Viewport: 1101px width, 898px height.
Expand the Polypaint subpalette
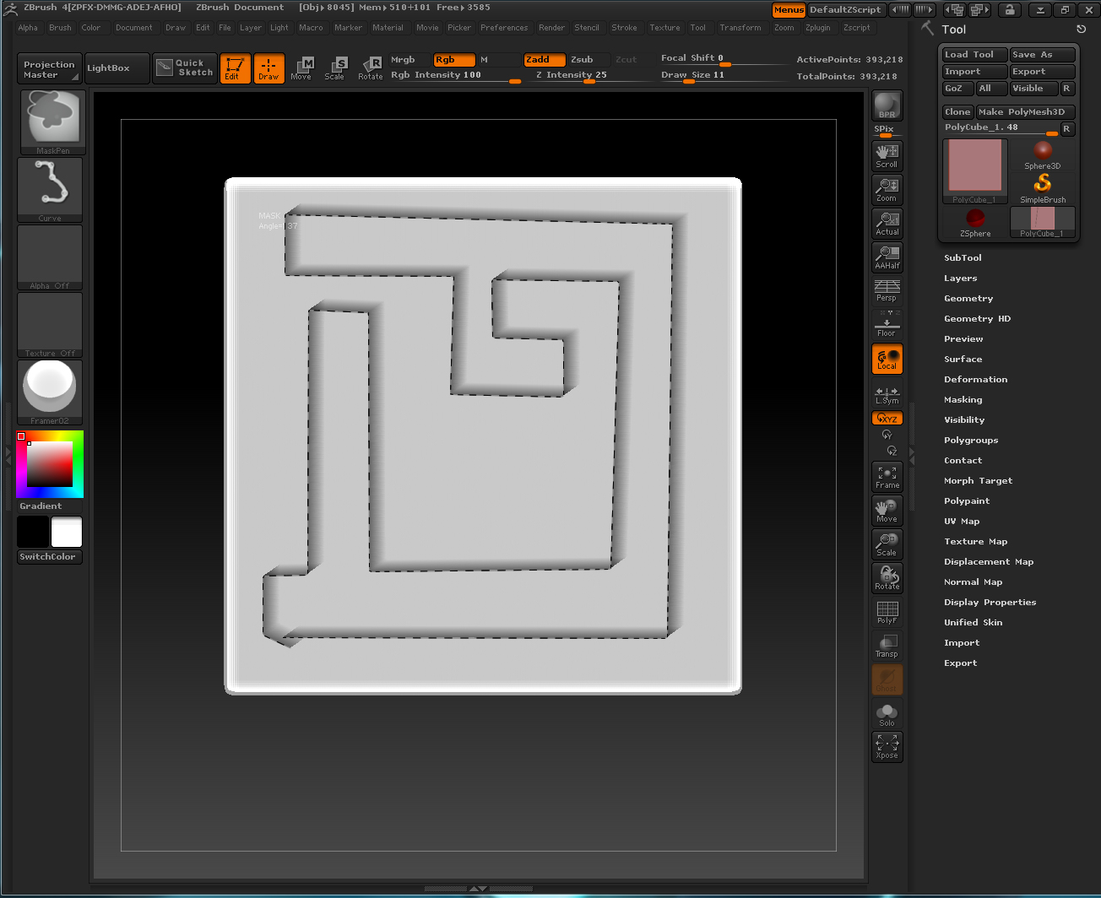pos(967,501)
